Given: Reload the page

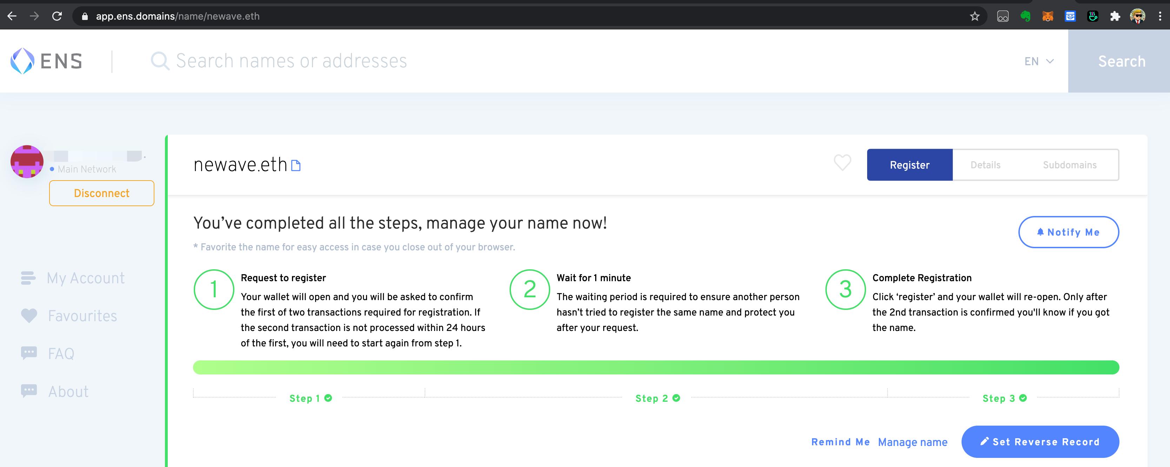Looking at the screenshot, I should pyautogui.click(x=57, y=16).
